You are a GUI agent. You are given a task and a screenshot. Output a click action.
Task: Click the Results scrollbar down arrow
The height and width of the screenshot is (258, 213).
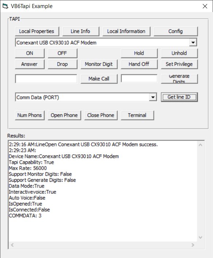click(x=200, y=237)
